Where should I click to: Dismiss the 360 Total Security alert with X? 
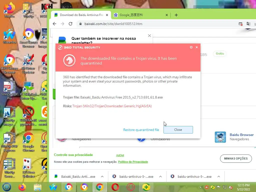[x=197, y=47]
